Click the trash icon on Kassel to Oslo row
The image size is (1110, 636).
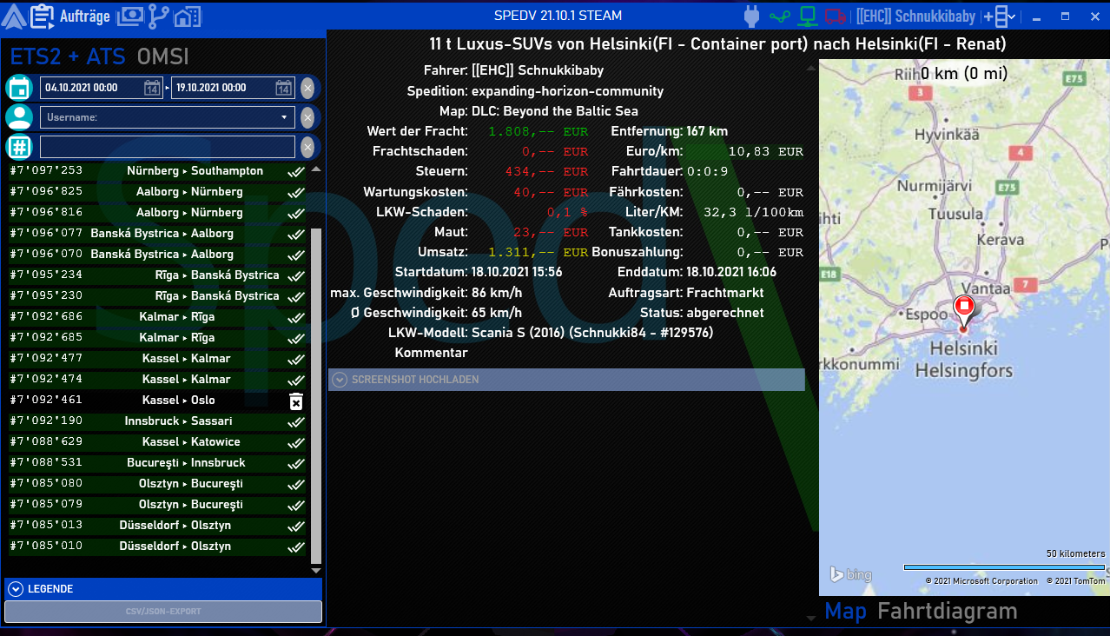point(296,401)
